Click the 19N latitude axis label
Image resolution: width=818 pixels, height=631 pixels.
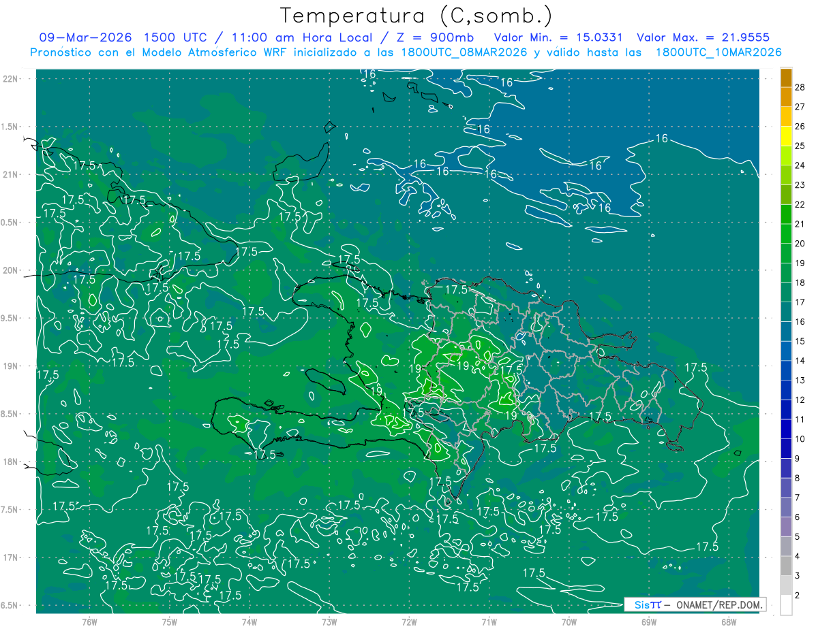[x=11, y=366]
